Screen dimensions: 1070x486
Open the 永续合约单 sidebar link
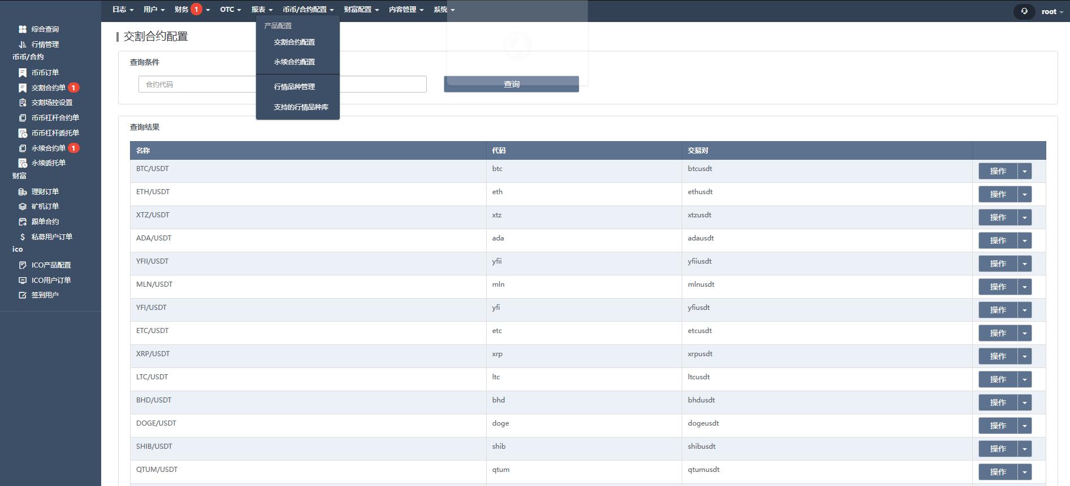point(49,148)
